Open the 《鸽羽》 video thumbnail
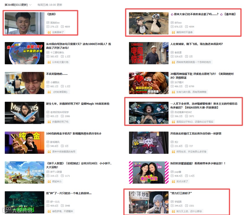Screen dimensions: 245x215 pos(24,23)
